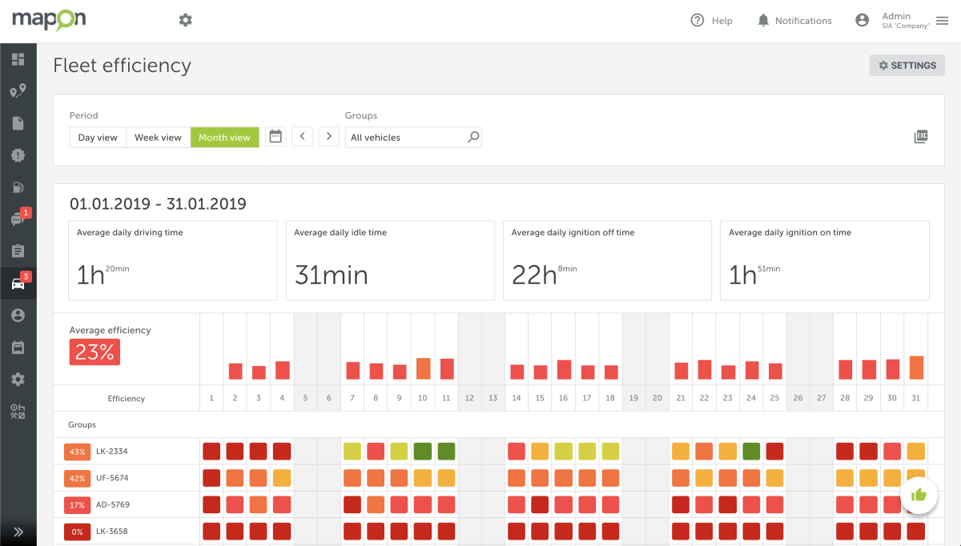Switch to Week view

pyautogui.click(x=158, y=137)
